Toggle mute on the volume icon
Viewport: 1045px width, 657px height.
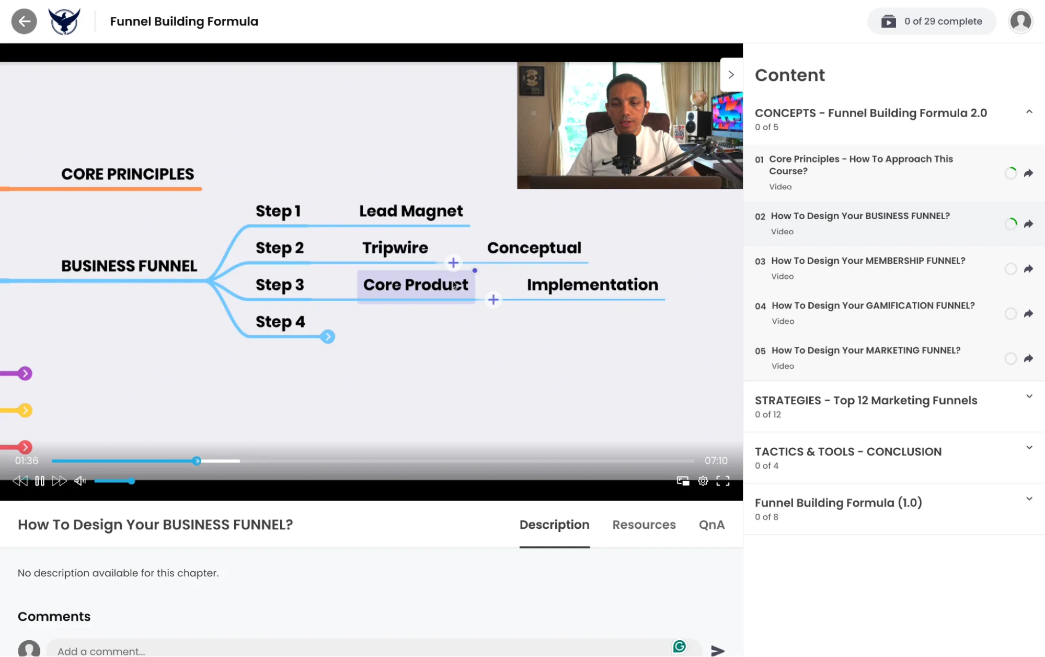tap(80, 480)
